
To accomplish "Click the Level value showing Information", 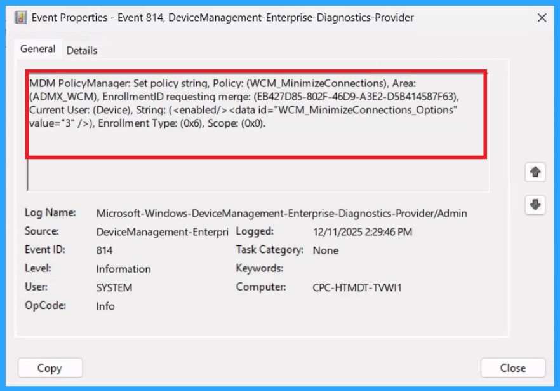I will tap(123, 269).
